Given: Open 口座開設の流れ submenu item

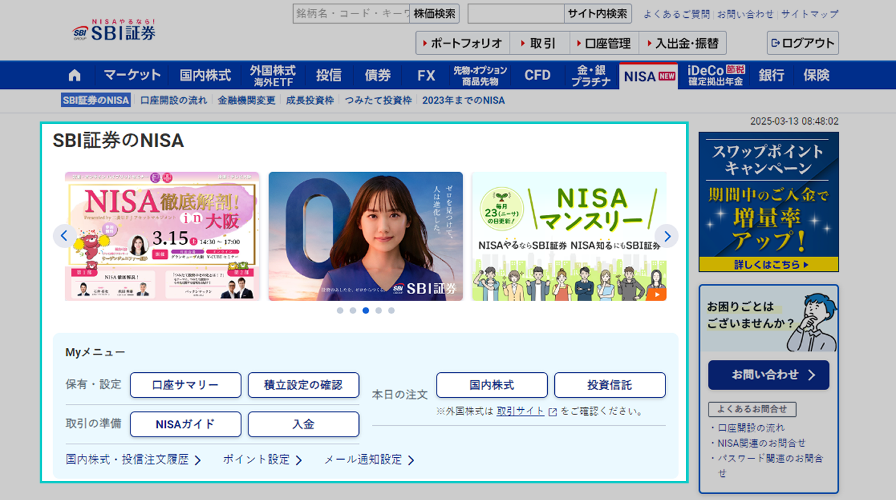Looking at the screenshot, I should click(x=173, y=100).
